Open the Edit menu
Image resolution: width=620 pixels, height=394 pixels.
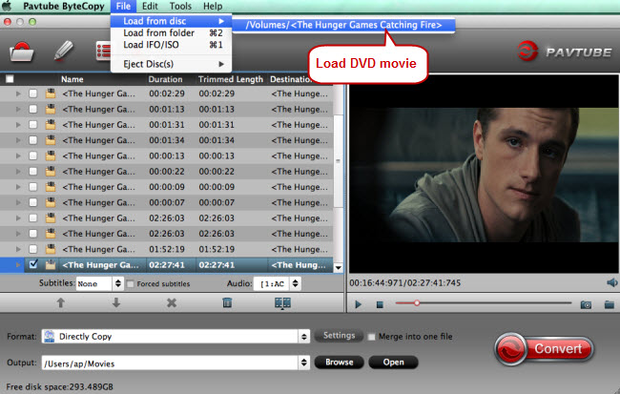tap(150, 6)
